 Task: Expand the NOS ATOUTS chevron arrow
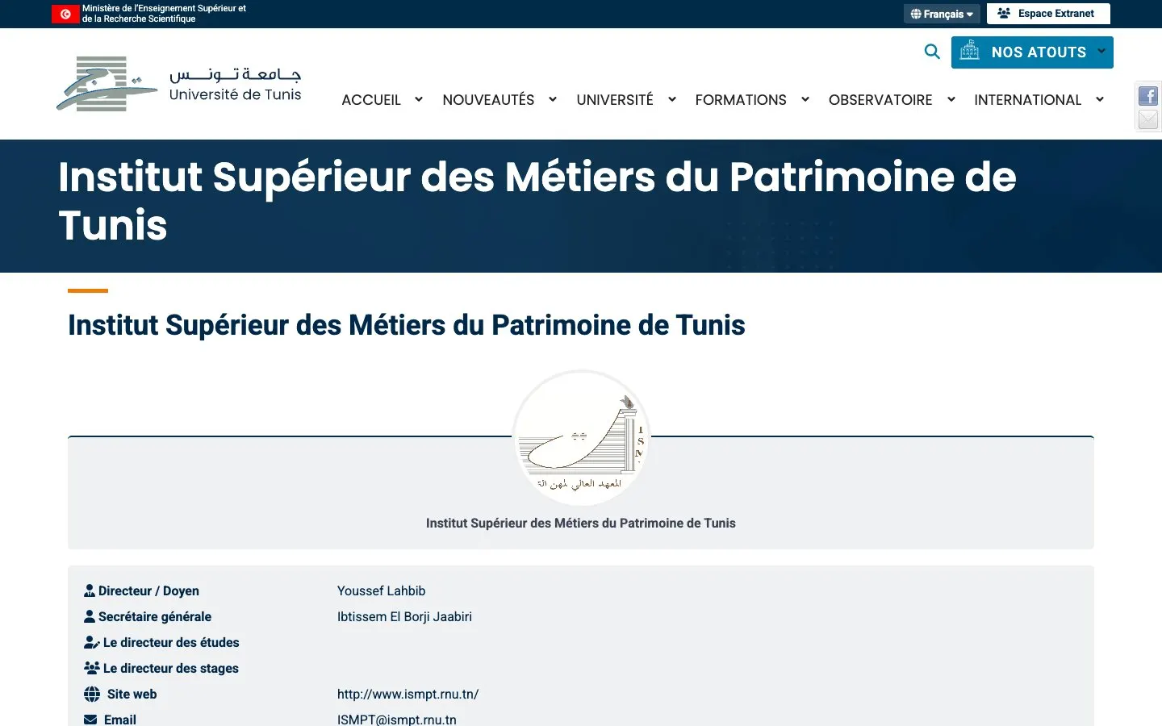(1101, 51)
